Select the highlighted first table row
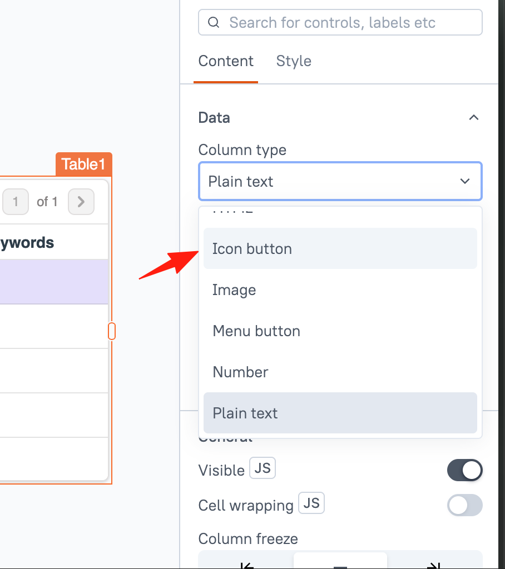 pyautogui.click(x=54, y=282)
